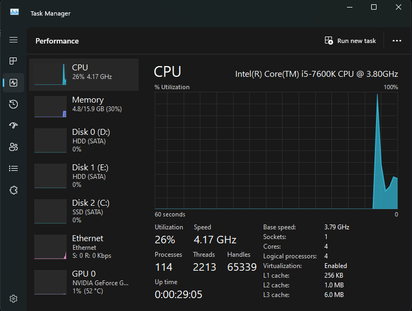
Task: Open Task Manager settings gear
Action: click(x=13, y=299)
